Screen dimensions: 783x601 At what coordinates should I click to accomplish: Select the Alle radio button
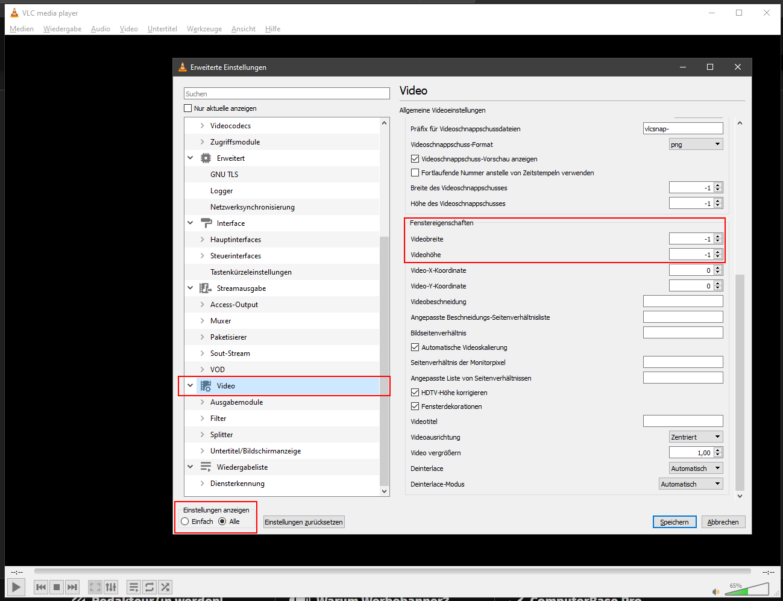click(222, 522)
